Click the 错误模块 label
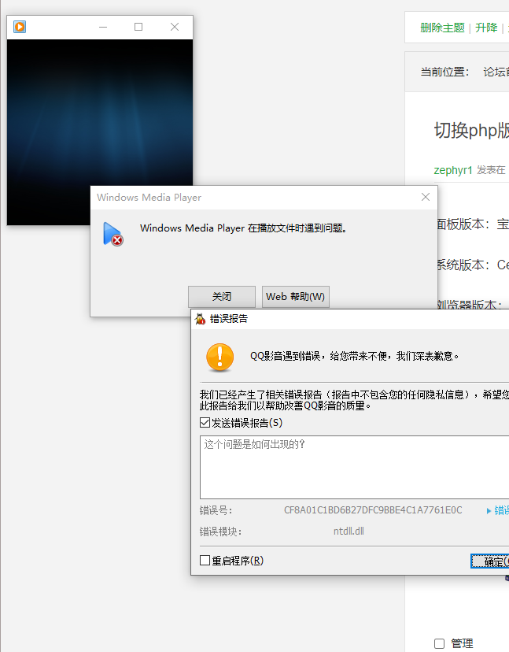Image resolution: width=509 pixels, height=652 pixels. pos(220,532)
